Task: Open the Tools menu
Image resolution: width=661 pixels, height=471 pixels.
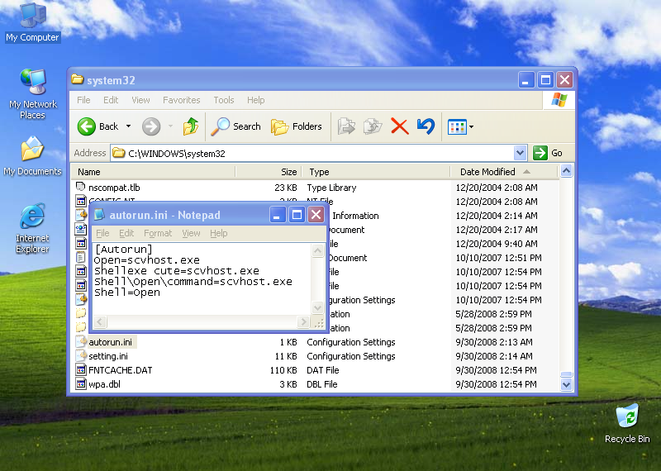Action: coord(223,100)
